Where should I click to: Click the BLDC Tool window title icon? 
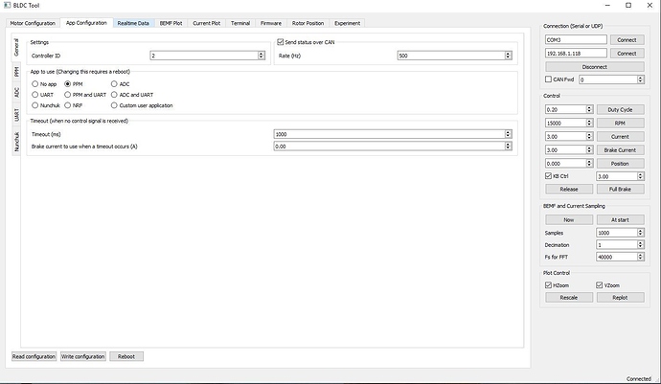pyautogui.click(x=6, y=6)
